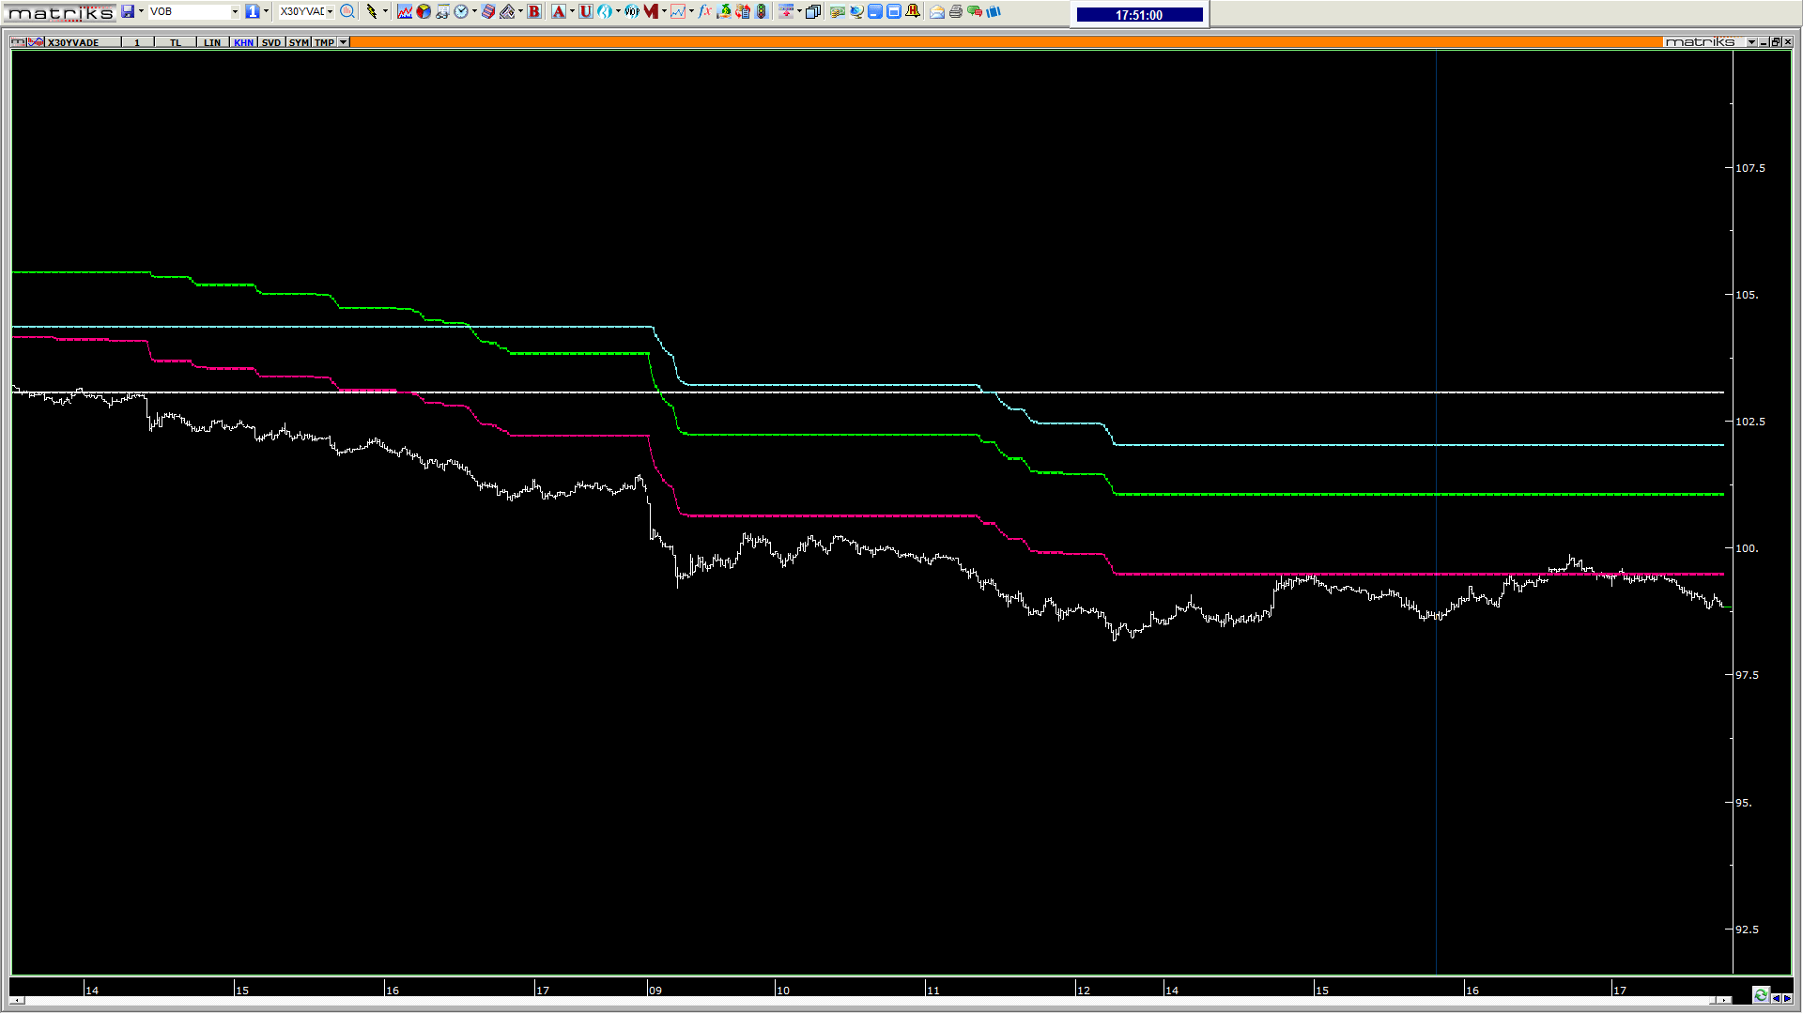
Task: Click the 17:51:00 clock display
Action: (x=1139, y=15)
